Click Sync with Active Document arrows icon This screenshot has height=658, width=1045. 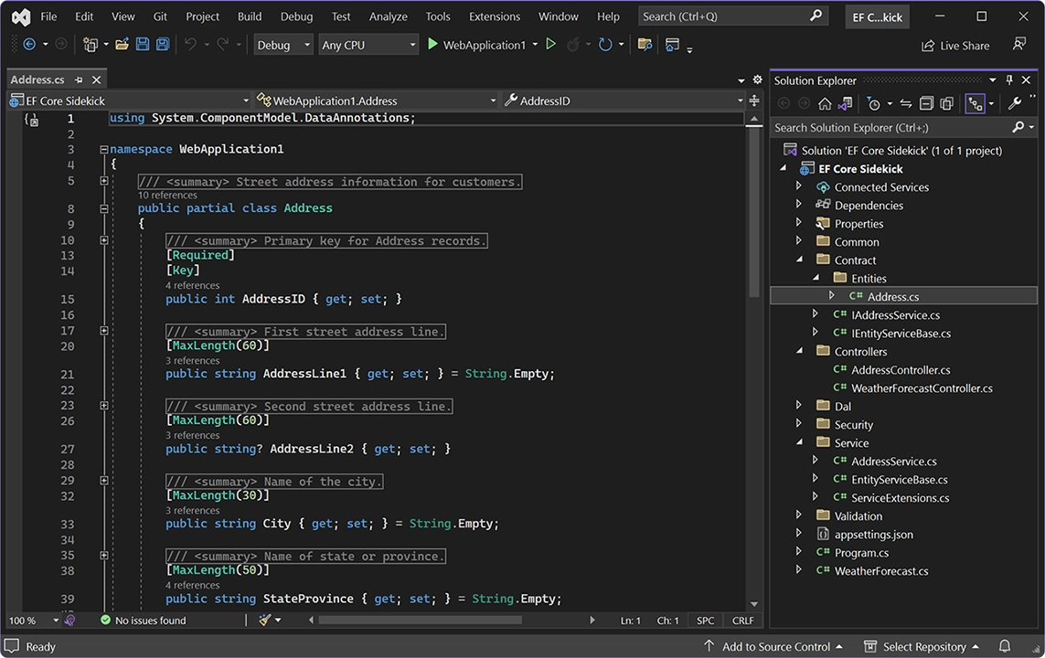[x=906, y=104]
